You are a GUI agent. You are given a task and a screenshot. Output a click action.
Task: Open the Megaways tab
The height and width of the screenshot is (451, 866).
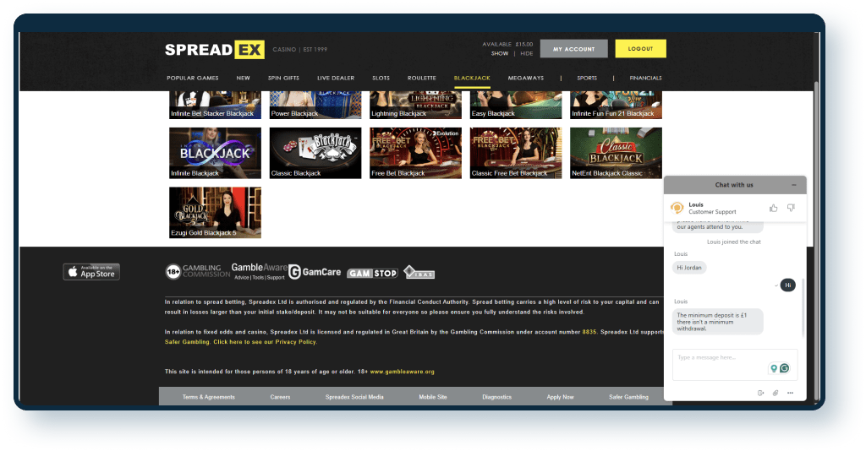tap(526, 79)
